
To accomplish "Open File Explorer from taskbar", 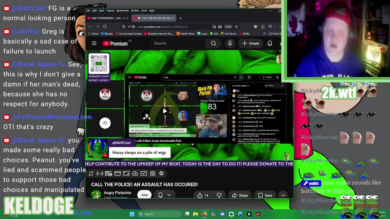I will 196,214.
